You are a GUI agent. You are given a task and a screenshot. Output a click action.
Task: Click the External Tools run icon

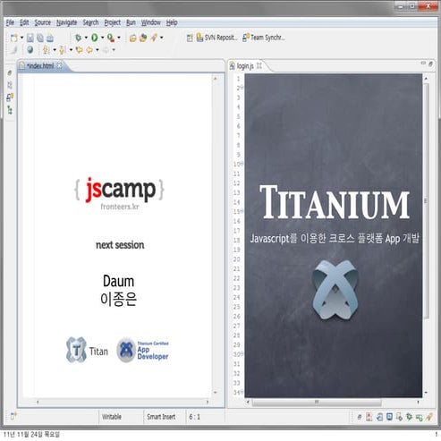click(111, 38)
